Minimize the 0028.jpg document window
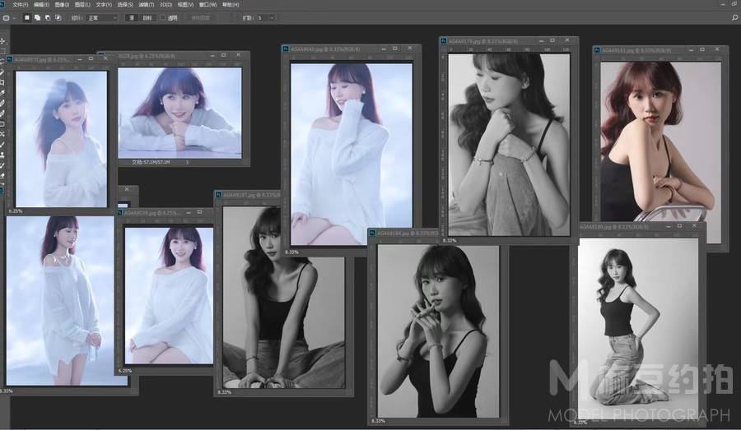 [212, 55]
